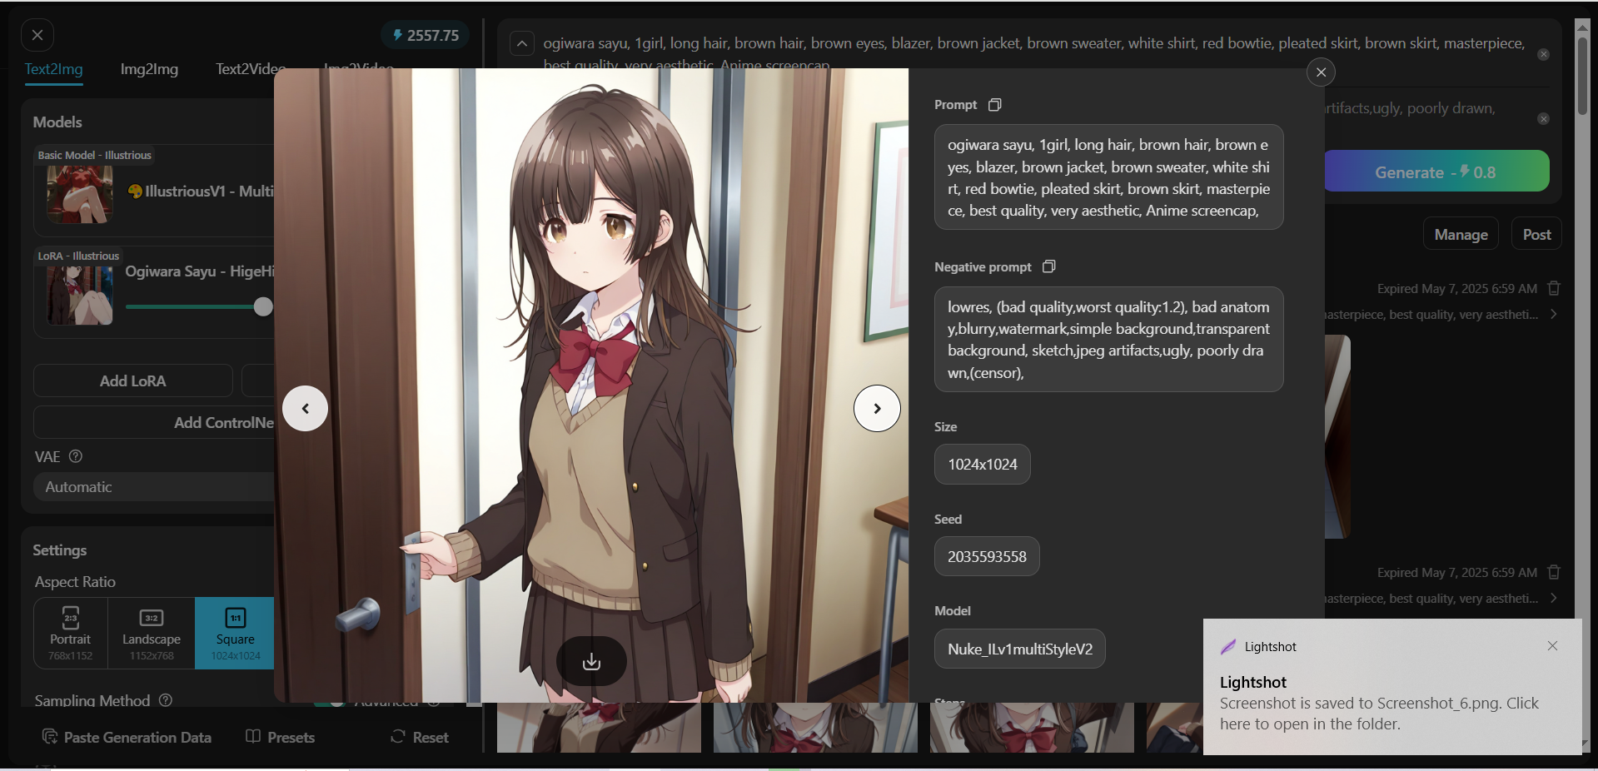Click the seed value 2035593558

[x=987, y=557]
